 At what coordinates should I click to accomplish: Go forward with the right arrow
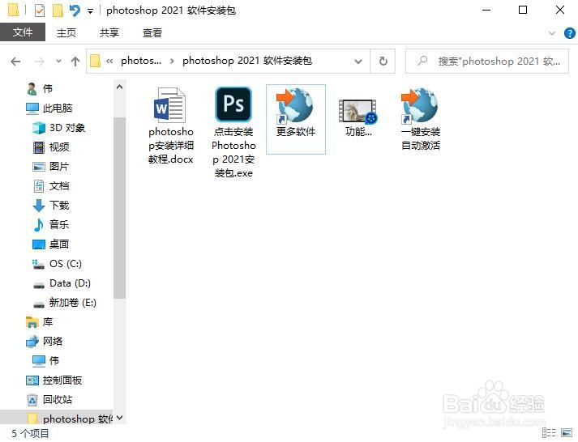click(x=39, y=61)
